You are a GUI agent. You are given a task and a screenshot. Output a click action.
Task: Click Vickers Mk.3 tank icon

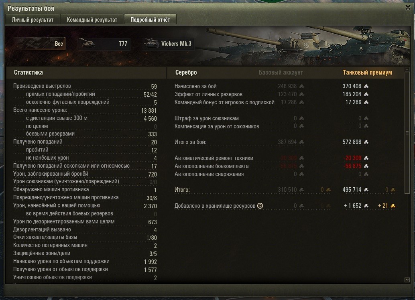pos(151,43)
